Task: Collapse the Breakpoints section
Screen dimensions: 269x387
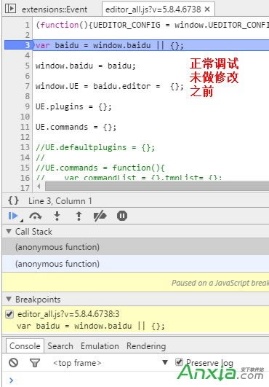Action: tap(9, 299)
